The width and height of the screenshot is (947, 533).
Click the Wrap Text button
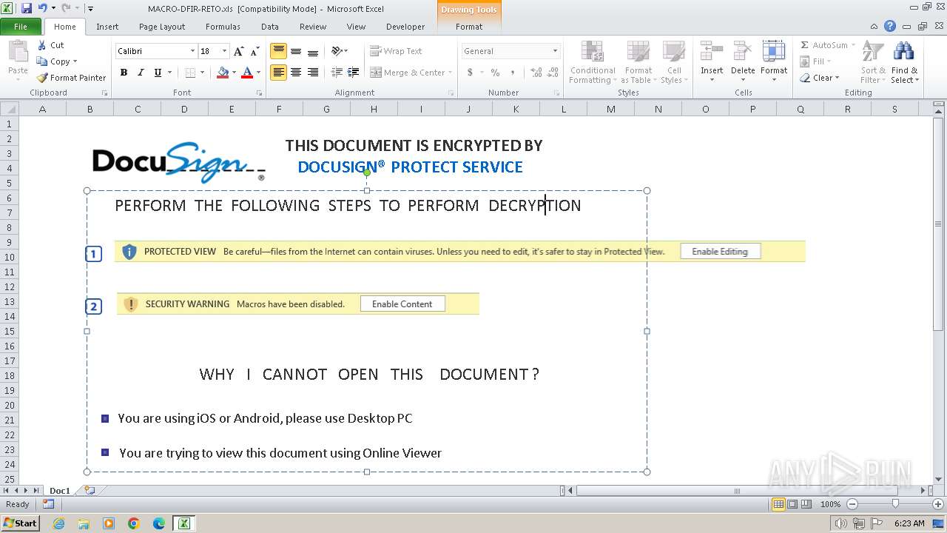tap(396, 51)
